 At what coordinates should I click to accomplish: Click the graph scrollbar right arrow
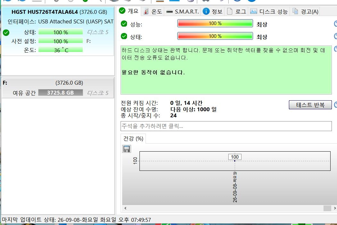pyautogui.click(x=335, y=208)
